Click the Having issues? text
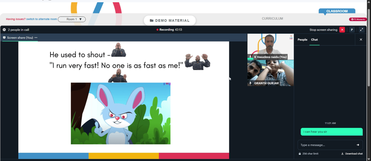The width and height of the screenshot is (371, 161). 16,19
